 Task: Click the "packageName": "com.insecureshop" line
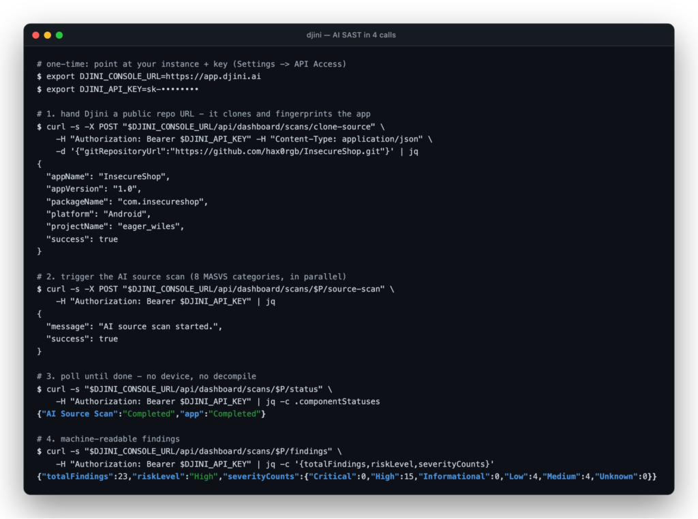click(x=127, y=202)
